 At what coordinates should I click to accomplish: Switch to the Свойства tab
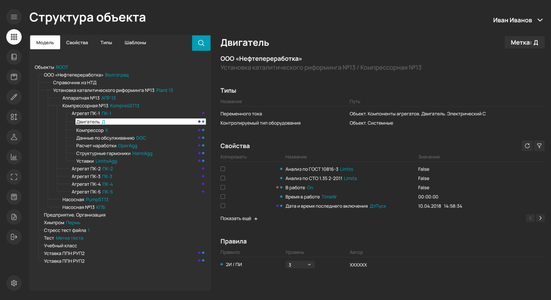tap(77, 43)
